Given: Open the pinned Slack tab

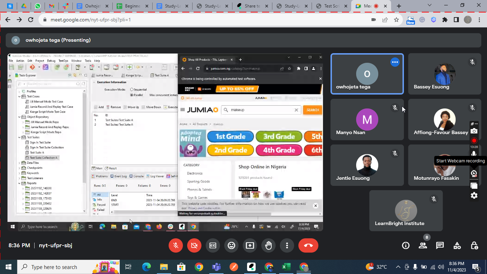Looking at the screenshot, I should [66, 6].
